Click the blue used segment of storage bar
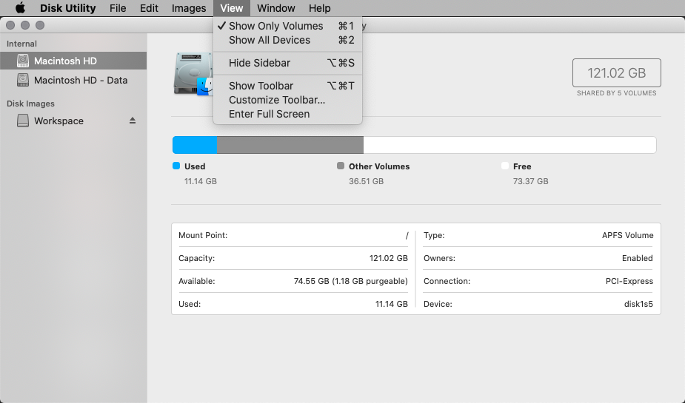Image resolution: width=685 pixels, height=403 pixels. pos(195,145)
